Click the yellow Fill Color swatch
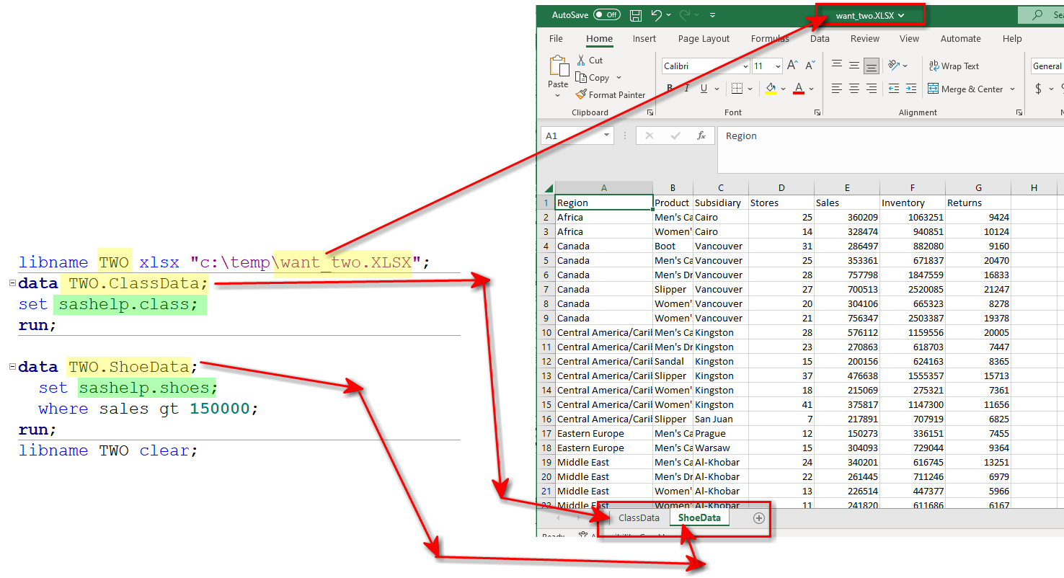This screenshot has height=578, width=1064. pos(771,89)
